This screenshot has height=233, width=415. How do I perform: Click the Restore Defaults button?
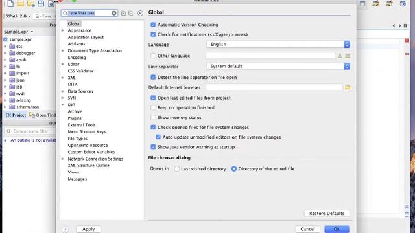click(x=327, y=213)
